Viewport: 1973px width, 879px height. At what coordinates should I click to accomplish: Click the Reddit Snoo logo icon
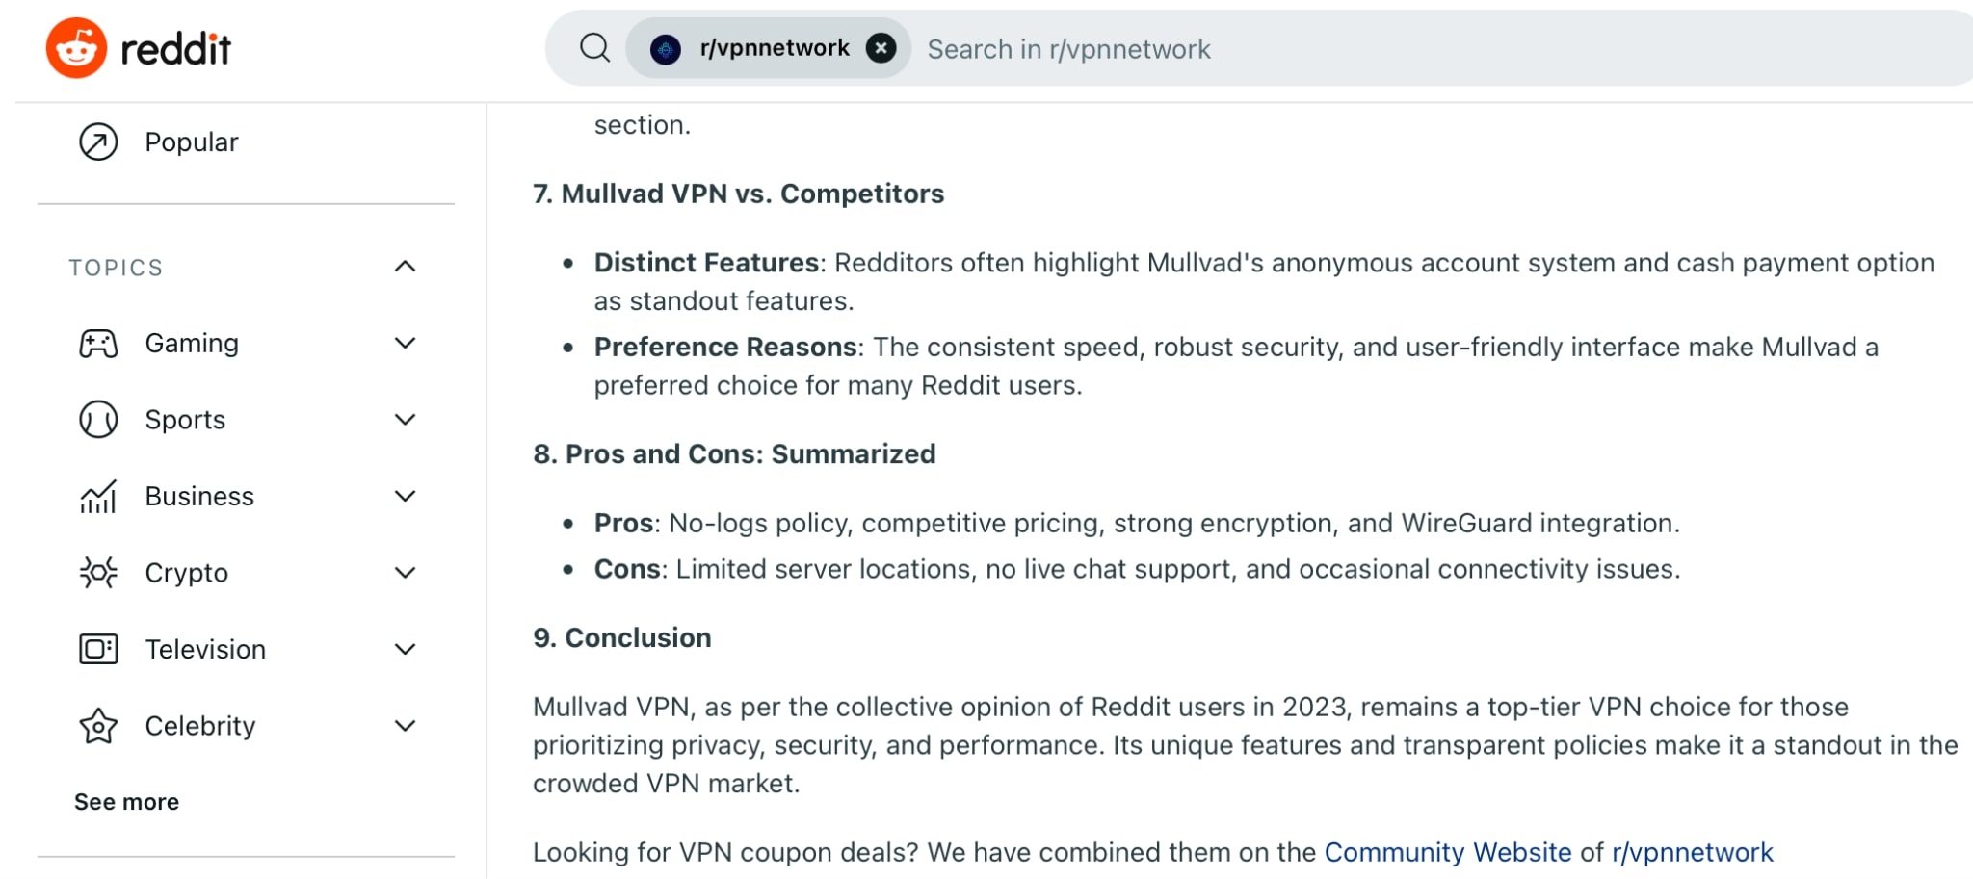tap(76, 47)
